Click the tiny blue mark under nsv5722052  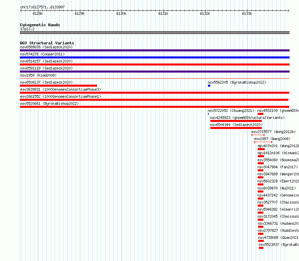pyautogui.click(x=208, y=114)
